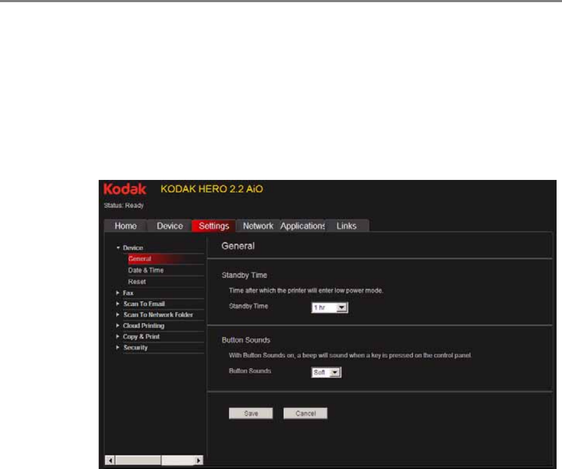Viewport: 562px width, 469px height.
Task: Click the Device sidebar heading
Action: click(x=133, y=247)
